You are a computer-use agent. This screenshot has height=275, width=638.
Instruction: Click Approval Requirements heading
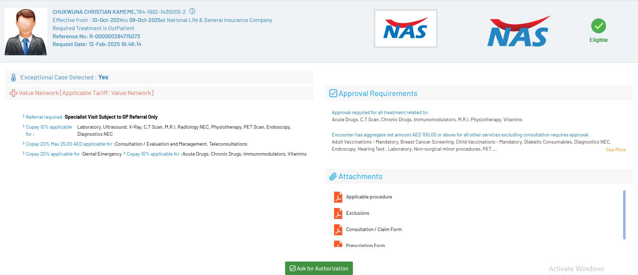pos(378,94)
